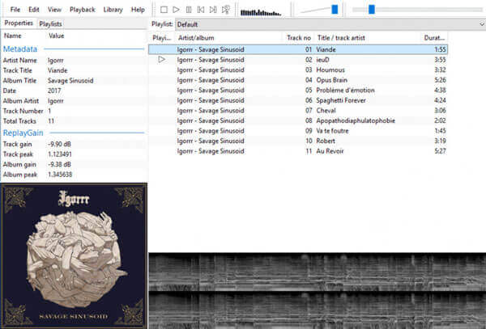Viewport: 486px width, 329px height.
Task: Click the Name column header in Properties
Action: (13, 36)
